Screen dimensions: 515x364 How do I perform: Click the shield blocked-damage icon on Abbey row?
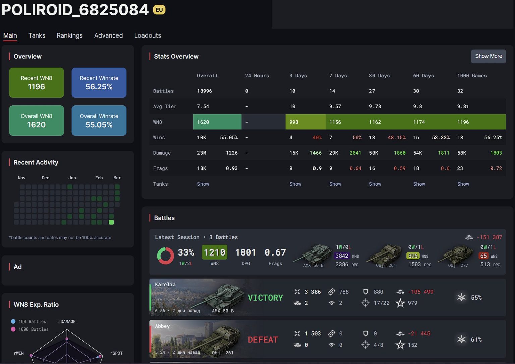[x=365, y=333]
